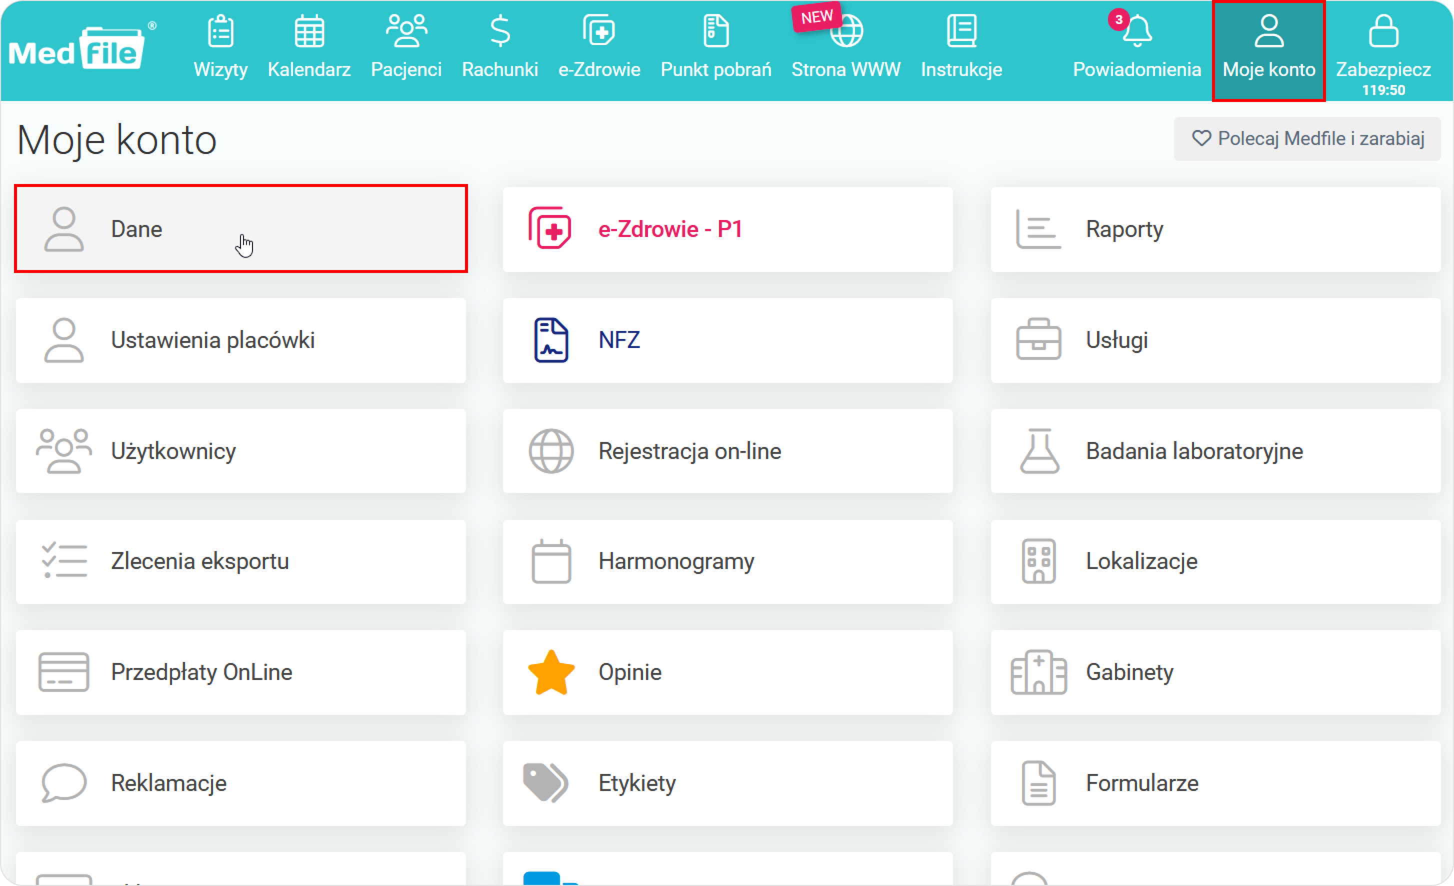Open the Instrukcje book icon
Image resolution: width=1454 pixels, height=886 pixels.
click(961, 30)
